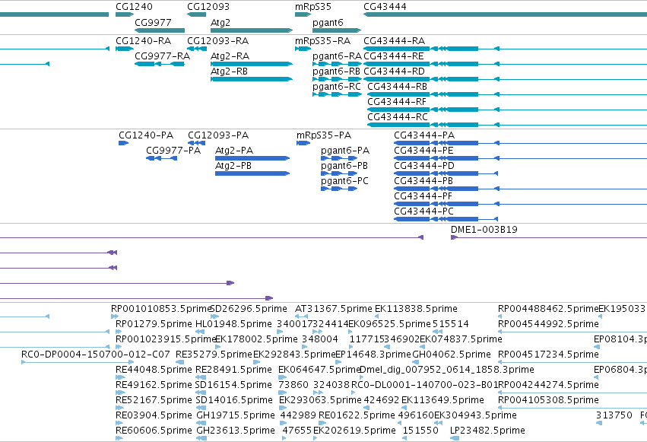Select protein pgant6-PC
Image resolution: width=647 pixels, height=442 pixels.
tap(344, 181)
